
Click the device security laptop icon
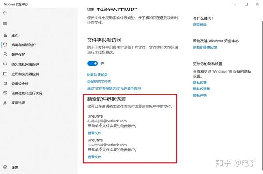point(5,84)
